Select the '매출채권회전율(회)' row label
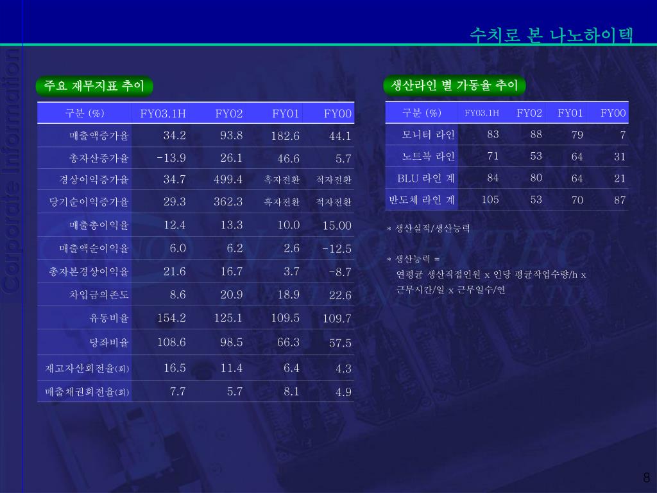 87,392
